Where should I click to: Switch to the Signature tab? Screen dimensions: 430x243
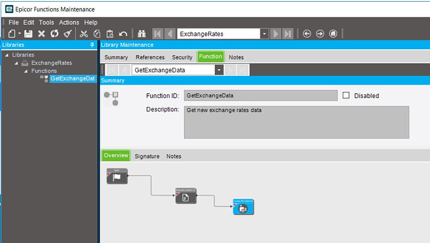click(x=147, y=157)
